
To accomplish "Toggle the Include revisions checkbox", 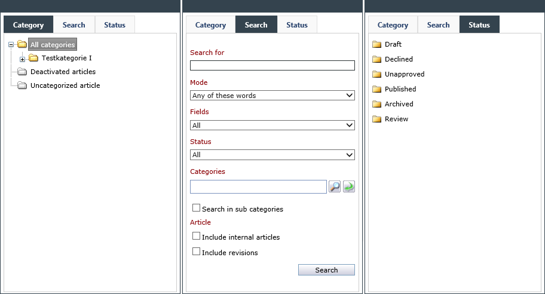I will pos(197,251).
